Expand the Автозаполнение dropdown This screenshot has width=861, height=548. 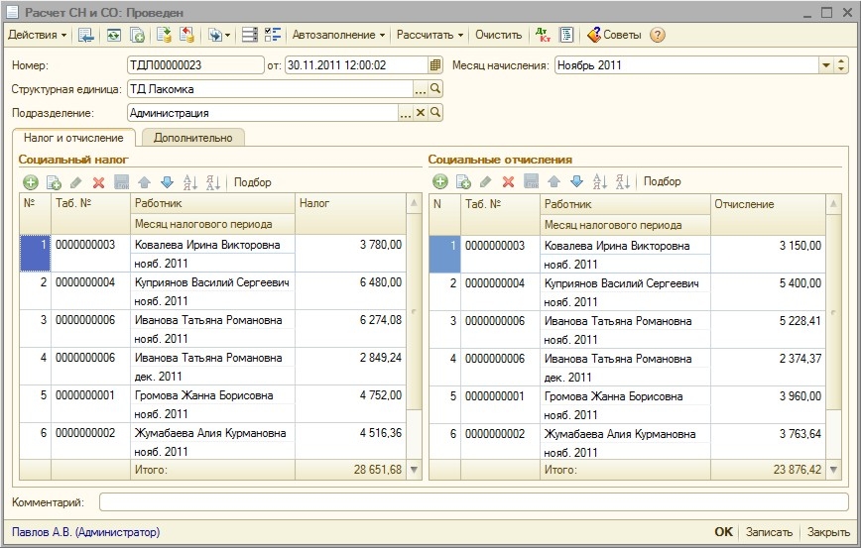[x=338, y=35]
